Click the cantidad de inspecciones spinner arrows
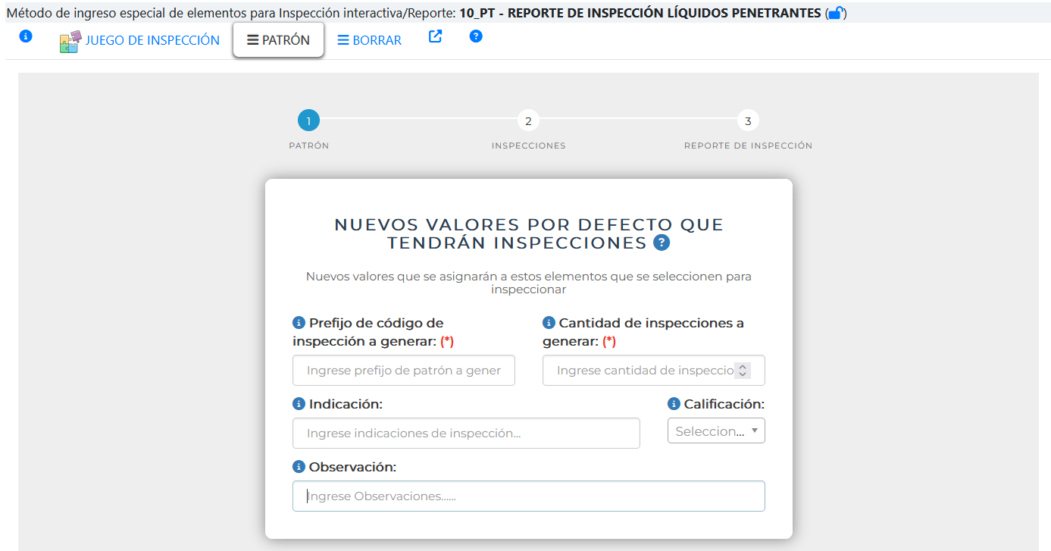This screenshot has height=551, width=1051. (743, 371)
